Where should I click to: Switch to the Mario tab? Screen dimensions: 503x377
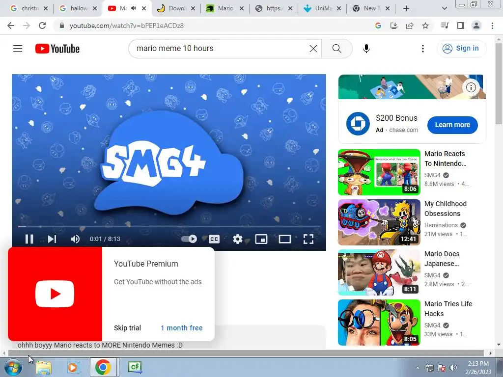(x=224, y=8)
